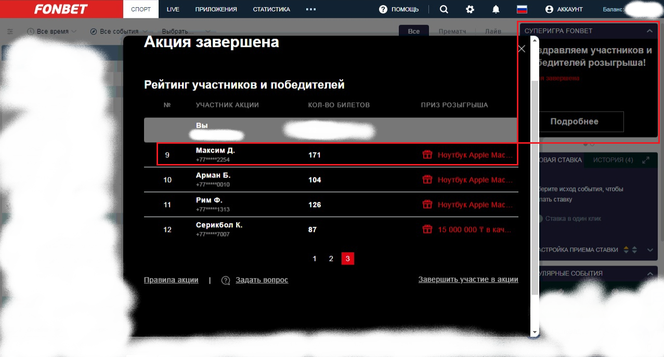
Task: Click the ticket count 171
Action: [x=315, y=155]
